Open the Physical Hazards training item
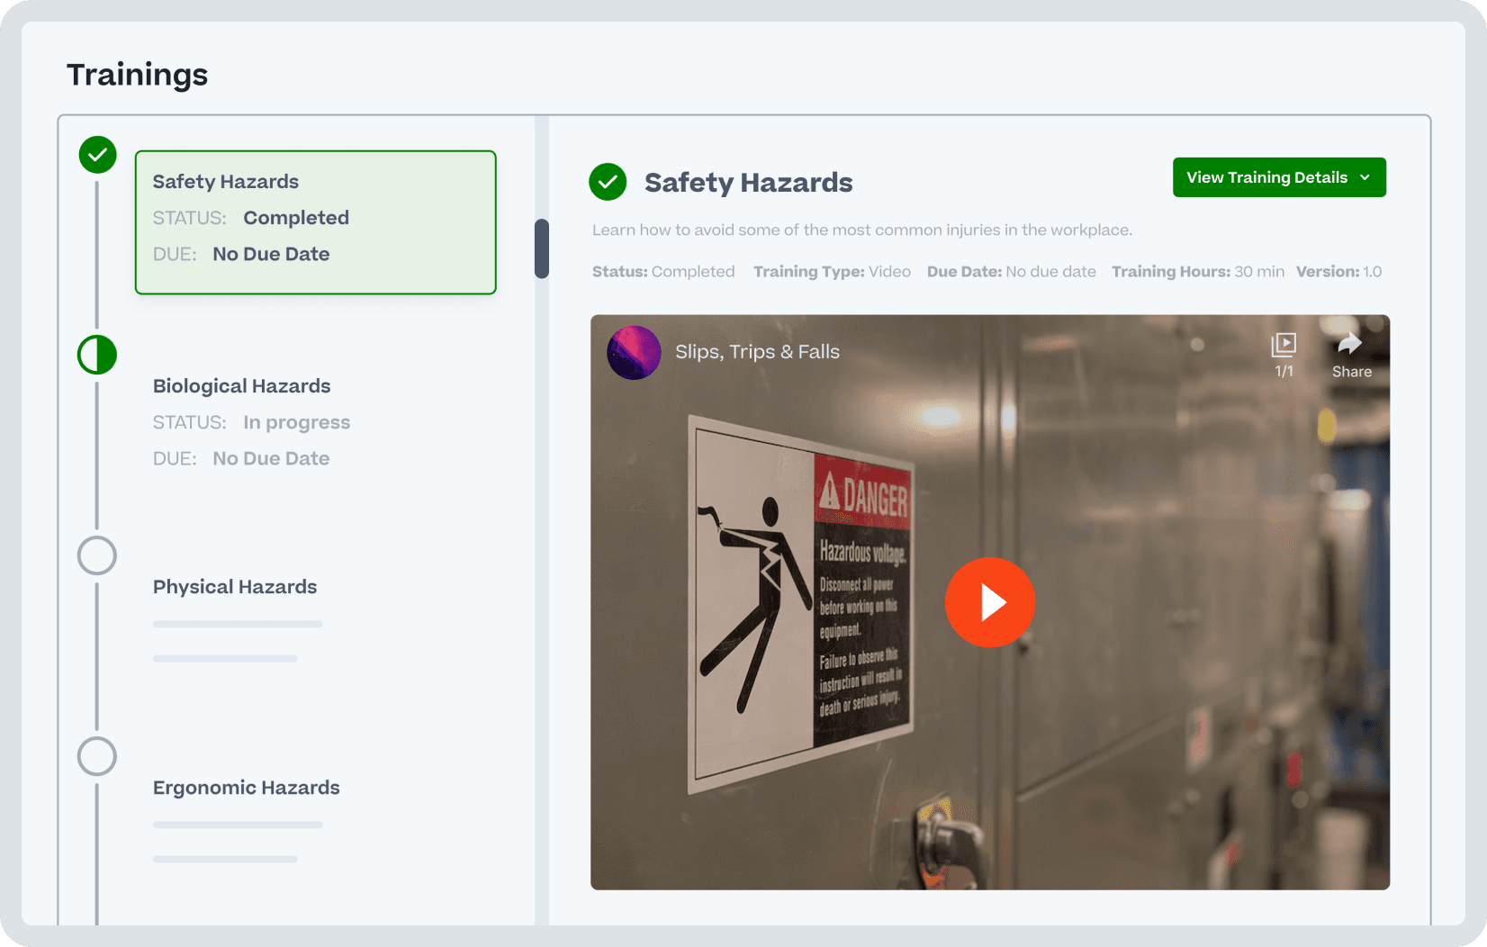 click(235, 587)
